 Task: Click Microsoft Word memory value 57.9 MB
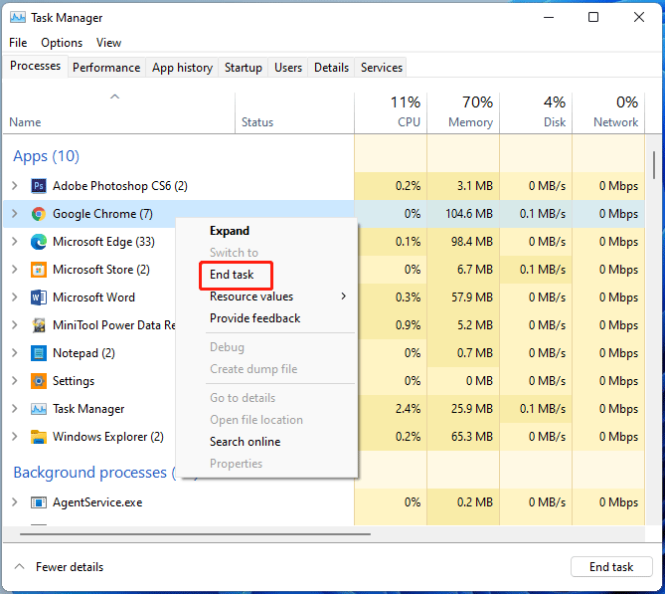click(x=472, y=297)
